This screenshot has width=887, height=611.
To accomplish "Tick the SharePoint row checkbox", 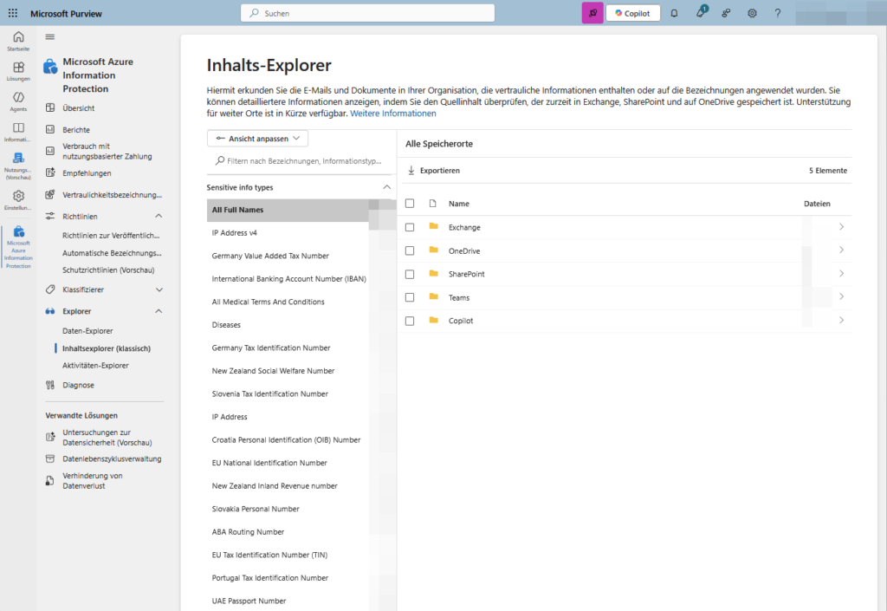I will 410,274.
